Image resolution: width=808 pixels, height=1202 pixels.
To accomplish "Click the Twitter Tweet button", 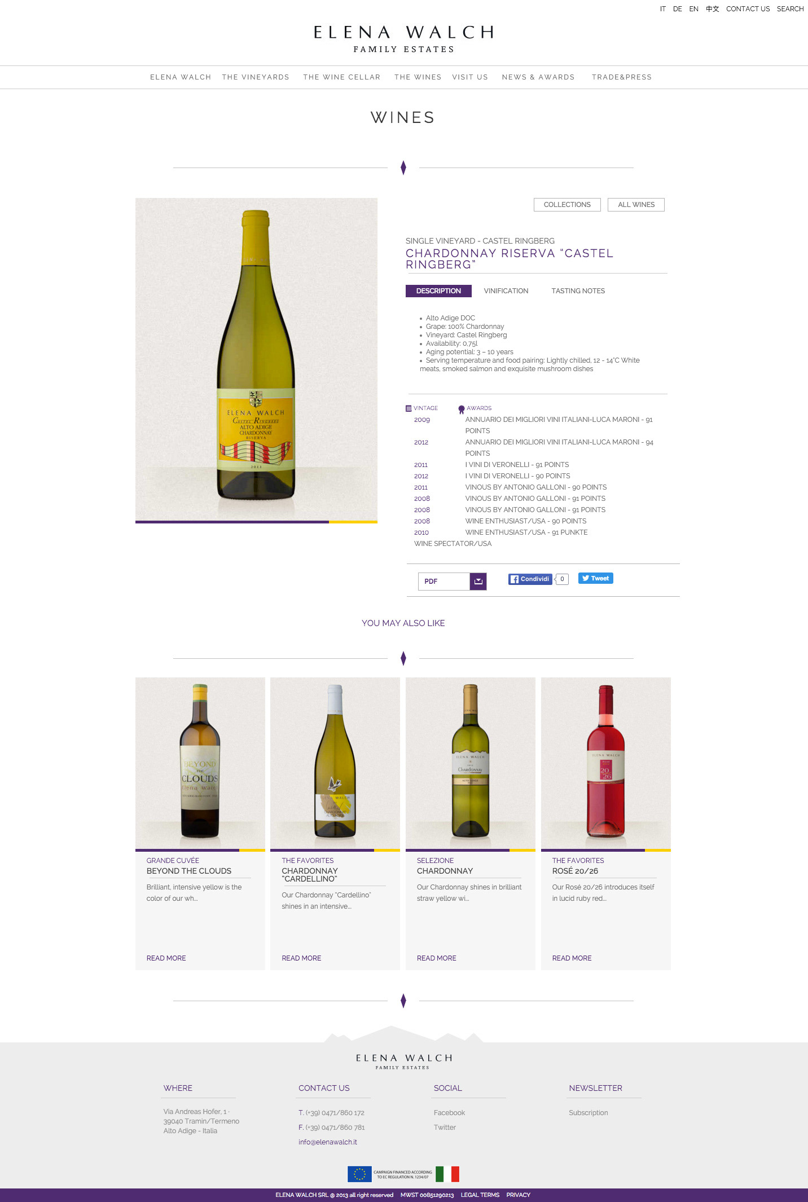I will 595,578.
